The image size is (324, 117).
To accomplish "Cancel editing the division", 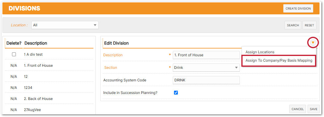I will [x=298, y=109].
